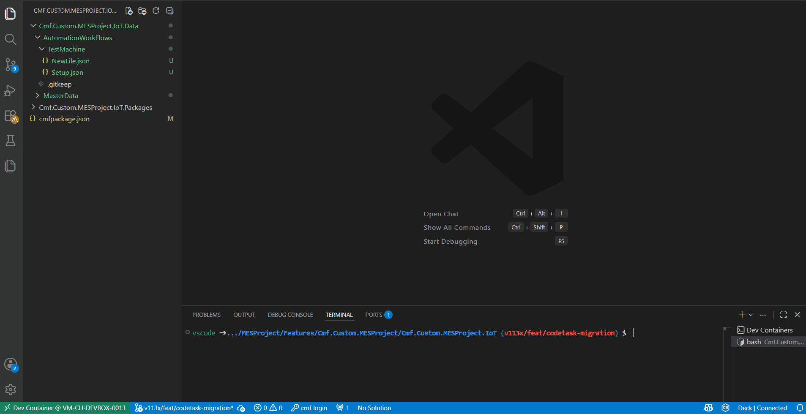Open errors and warnings count in status bar
The width and height of the screenshot is (806, 414).
(268, 408)
